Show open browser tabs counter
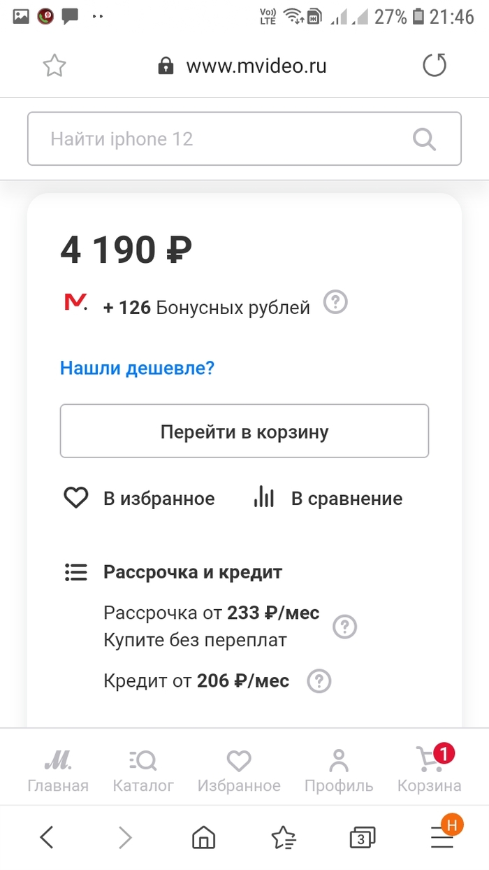 pyautogui.click(x=362, y=837)
